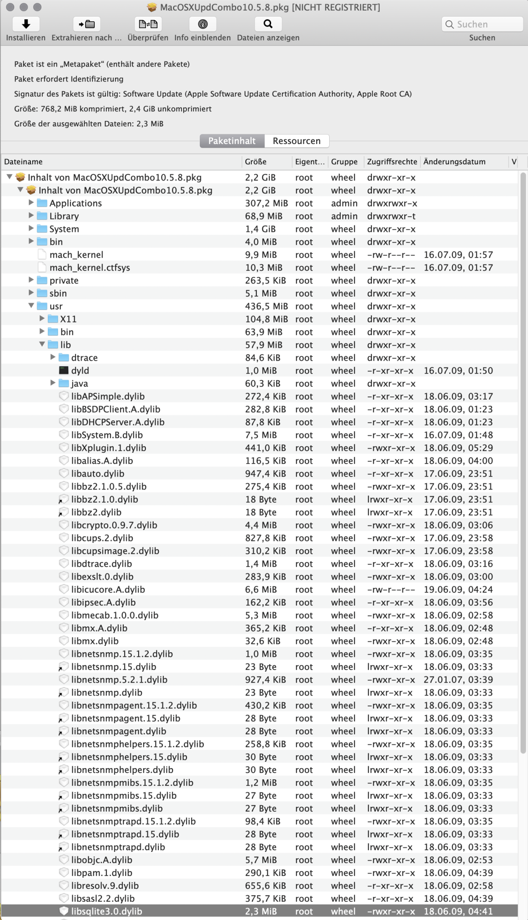The height and width of the screenshot is (920, 528).
Task: Select the libresolv.9.dylib entry
Action: [x=260, y=885]
